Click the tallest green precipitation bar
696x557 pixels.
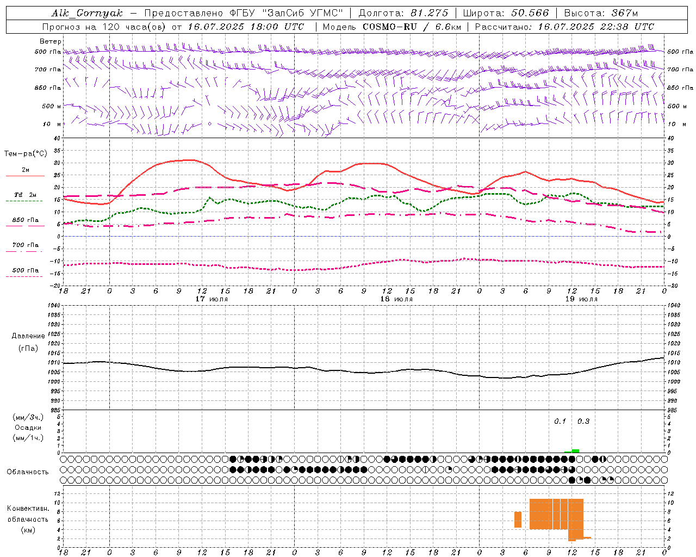click(575, 451)
